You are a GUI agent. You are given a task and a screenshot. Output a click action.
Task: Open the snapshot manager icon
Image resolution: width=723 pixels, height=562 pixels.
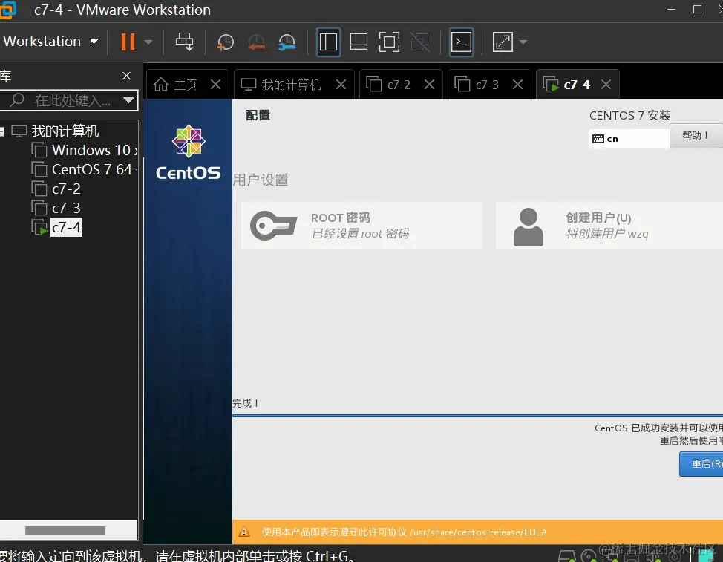tap(287, 42)
